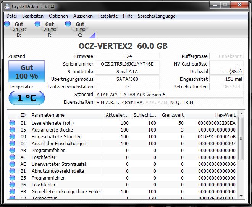Click the Gemeldete unkorrigierbare Fehler parameter name
Viewport: 252px width, 207px height.
66,192
